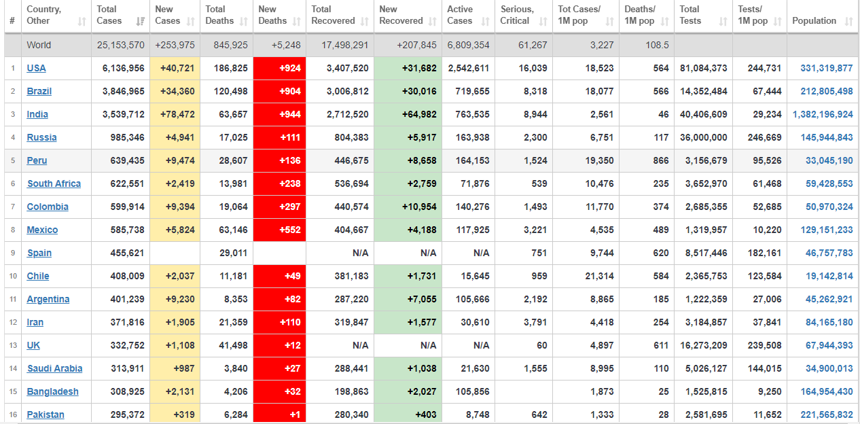Open the Argentina country link
The image size is (860, 424).
(48, 299)
